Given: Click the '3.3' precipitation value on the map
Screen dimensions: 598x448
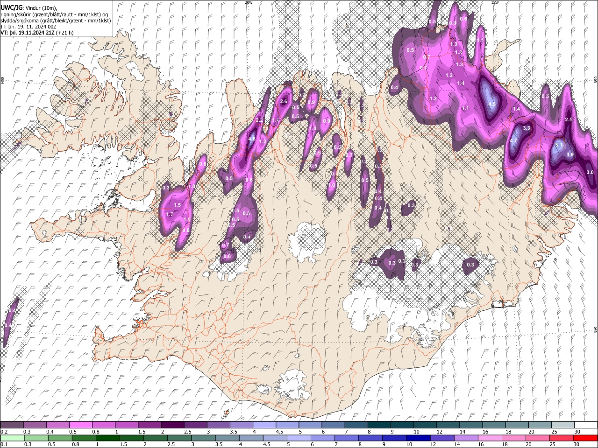Looking at the screenshot, I should (527, 128).
